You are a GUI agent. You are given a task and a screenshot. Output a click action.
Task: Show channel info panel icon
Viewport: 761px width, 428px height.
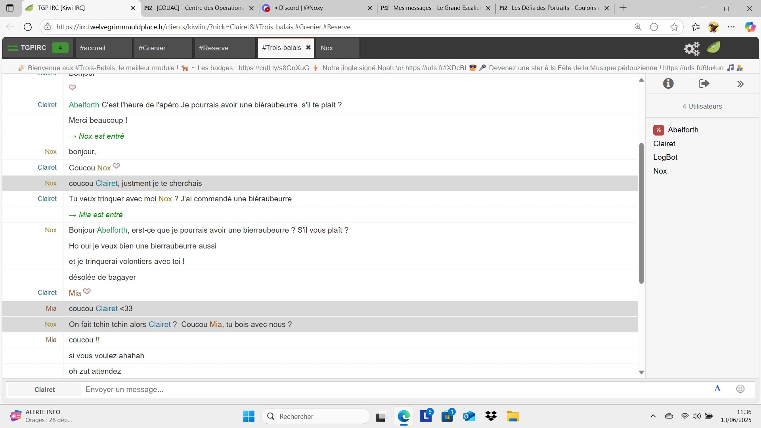(668, 84)
